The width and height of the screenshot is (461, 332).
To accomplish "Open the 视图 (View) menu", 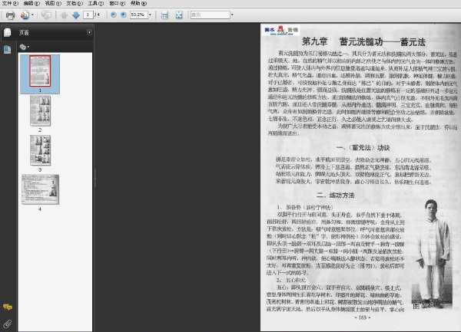I will [53, 3].
